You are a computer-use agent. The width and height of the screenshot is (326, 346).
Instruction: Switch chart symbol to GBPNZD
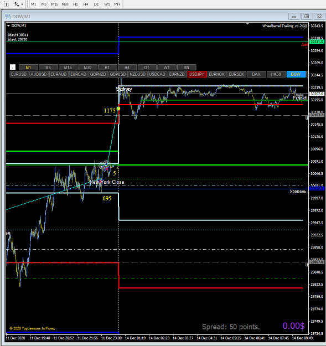click(x=98, y=74)
